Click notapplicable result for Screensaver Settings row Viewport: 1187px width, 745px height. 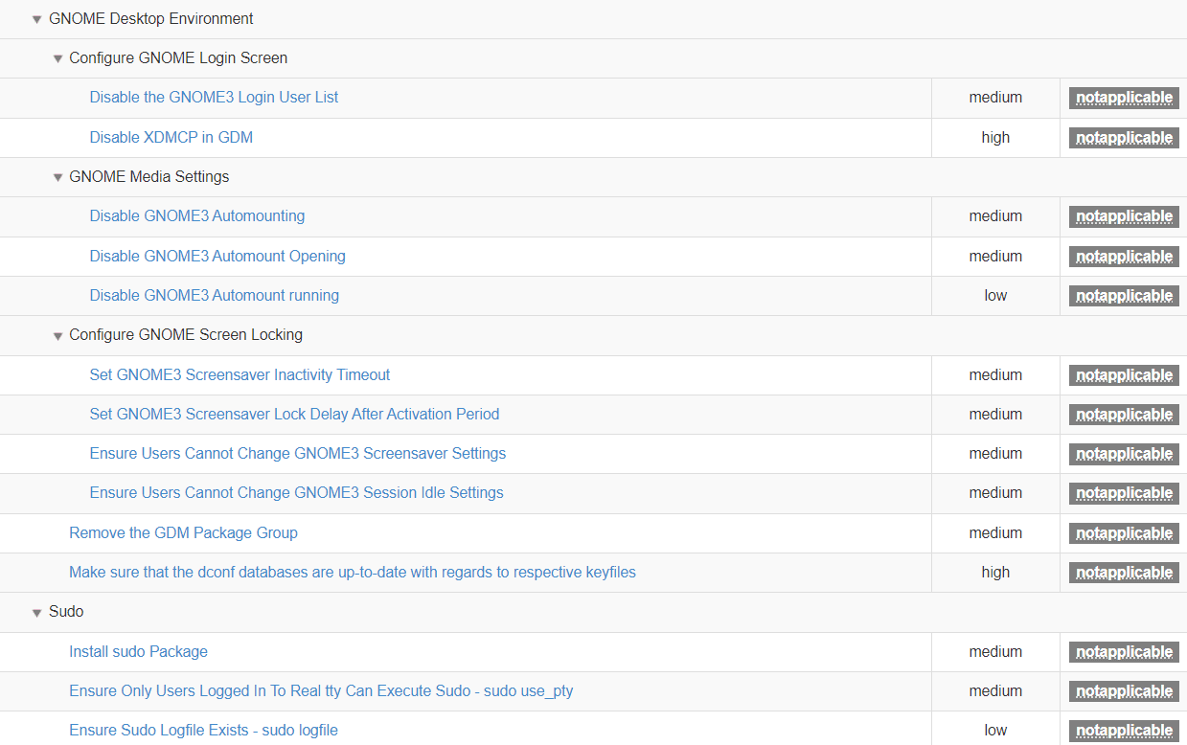pyautogui.click(x=1124, y=454)
